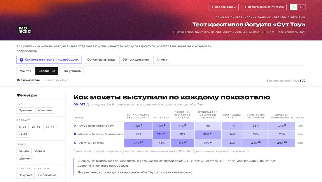Open the Q9 question link
This screenshot has height=182, width=322.
point(76,105)
